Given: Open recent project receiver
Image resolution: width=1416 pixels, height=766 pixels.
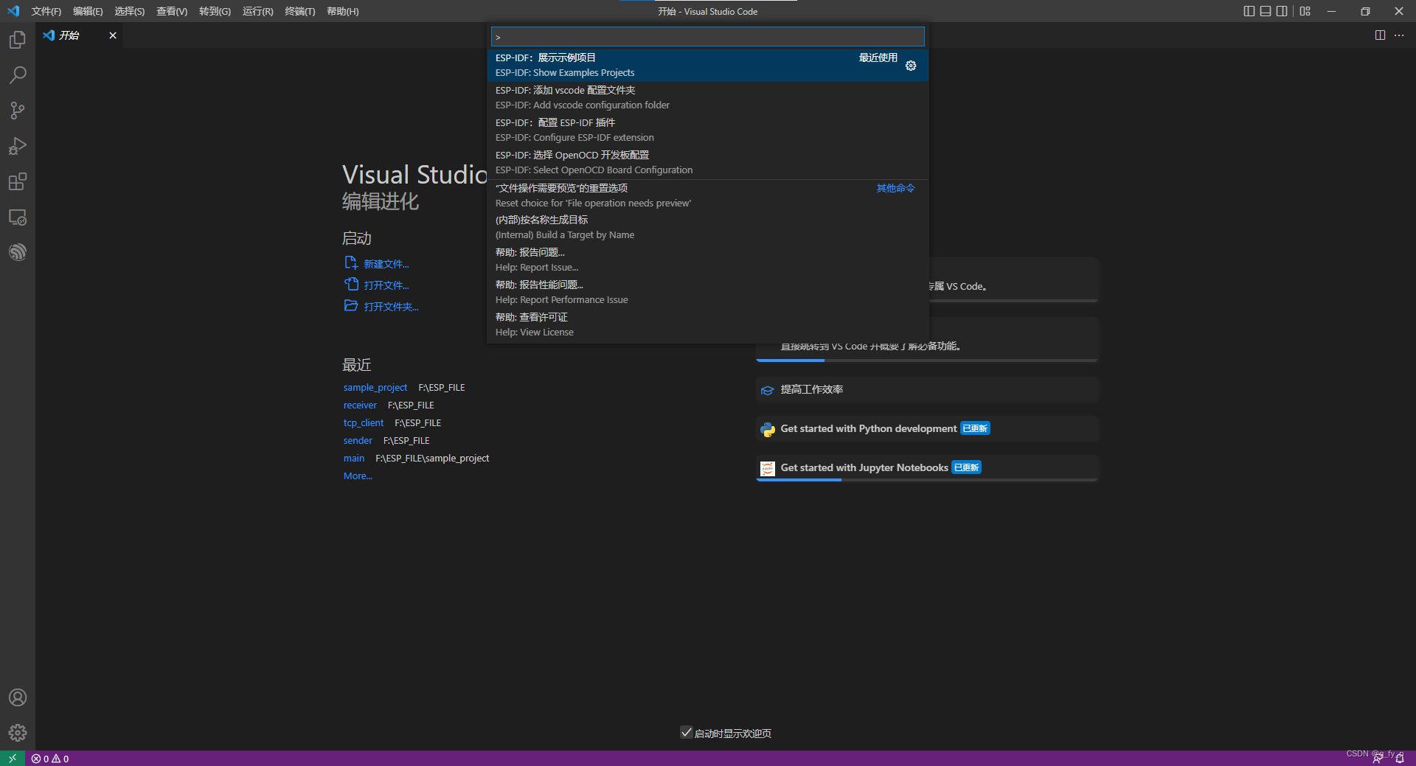Looking at the screenshot, I should (360, 405).
